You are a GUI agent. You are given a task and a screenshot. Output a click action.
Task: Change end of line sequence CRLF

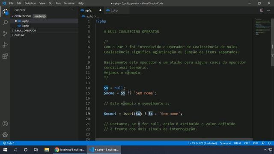(x=247, y=143)
